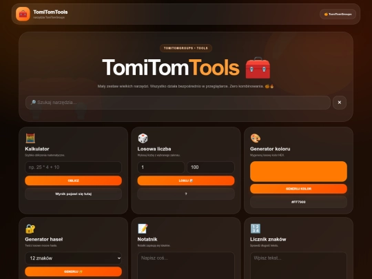Click the orange color preview swatch
This screenshot has width=372, height=279.
click(x=298, y=172)
